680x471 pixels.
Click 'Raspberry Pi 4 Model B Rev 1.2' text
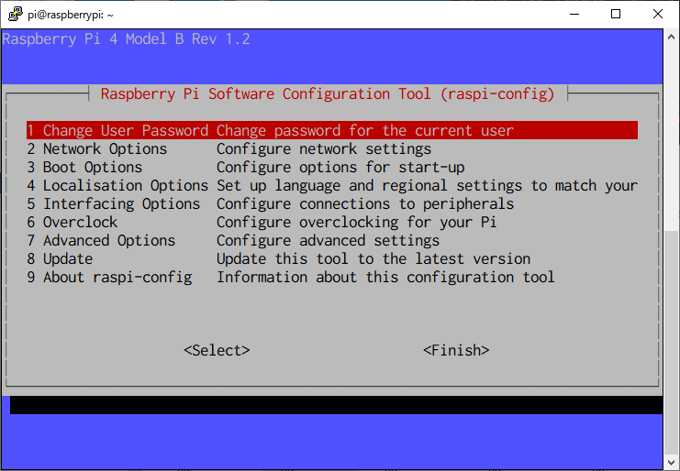(x=126, y=39)
